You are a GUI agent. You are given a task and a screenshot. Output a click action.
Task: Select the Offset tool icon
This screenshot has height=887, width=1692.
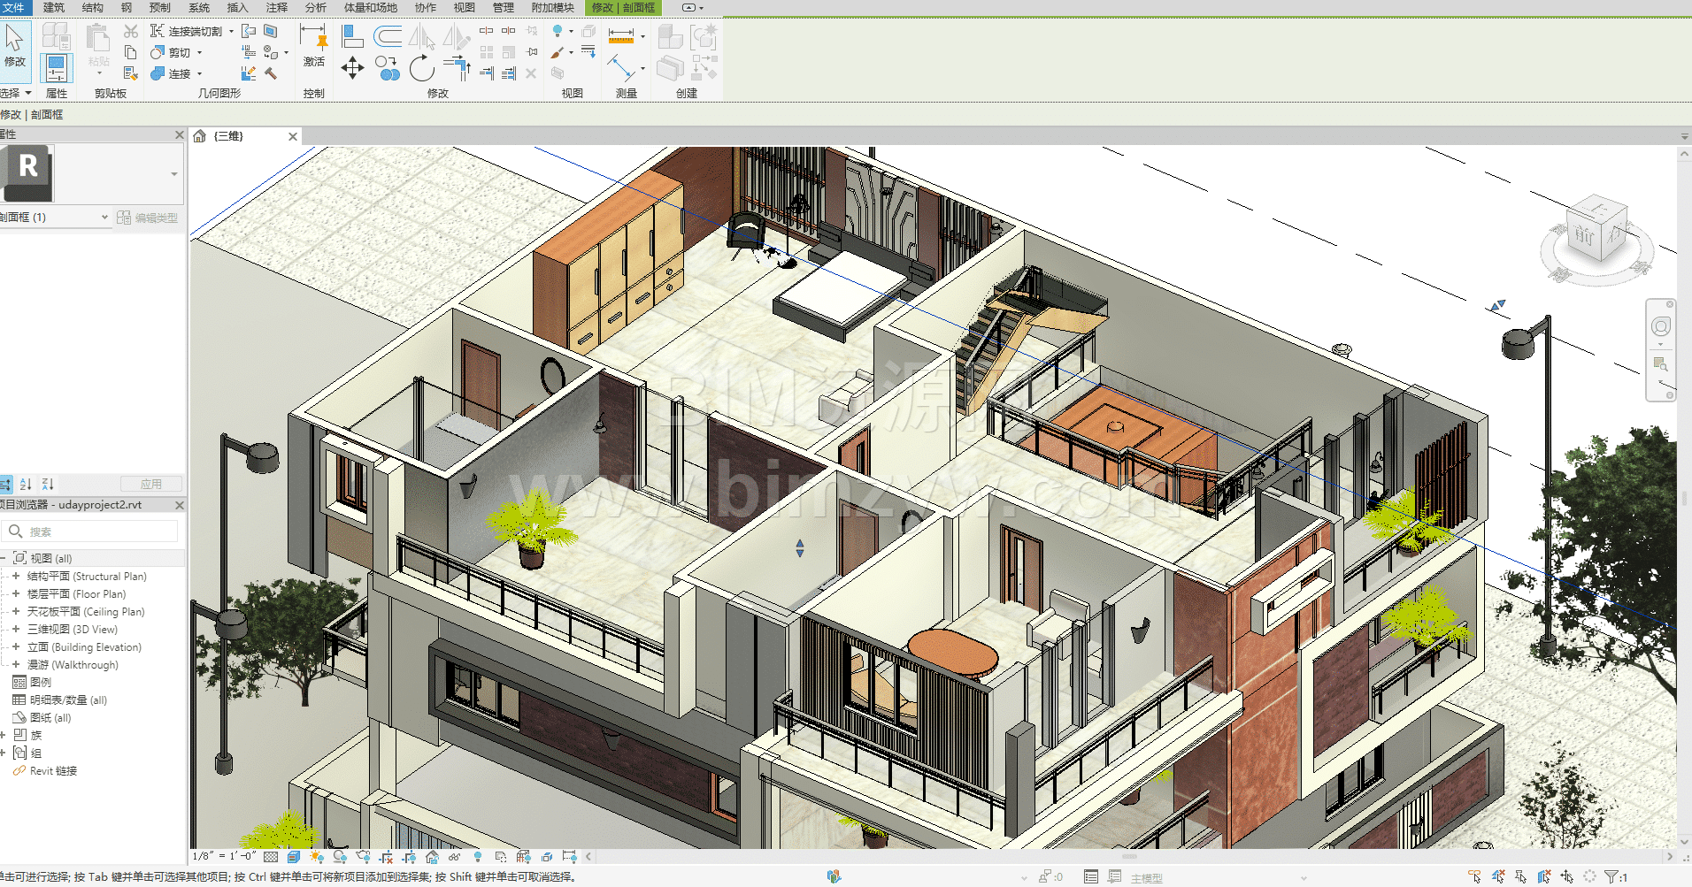click(388, 36)
